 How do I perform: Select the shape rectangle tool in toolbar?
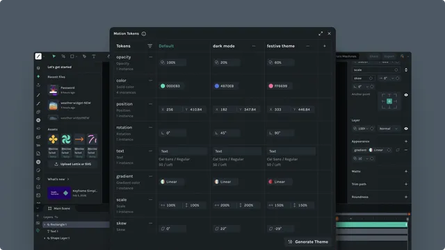(x=72, y=56)
